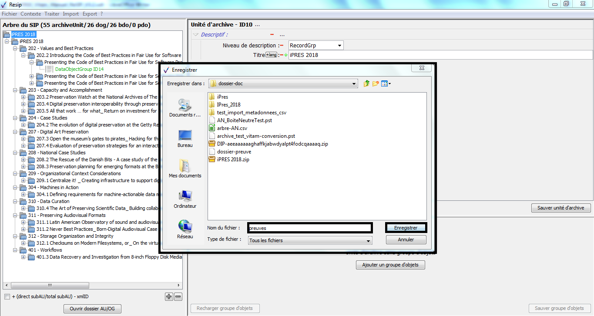
Task: Open the Export menu
Action: click(90, 14)
